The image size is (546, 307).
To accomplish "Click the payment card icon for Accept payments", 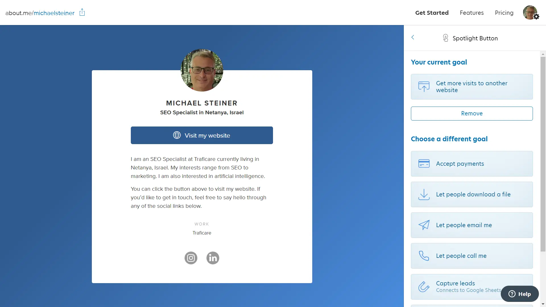I will click(x=424, y=163).
